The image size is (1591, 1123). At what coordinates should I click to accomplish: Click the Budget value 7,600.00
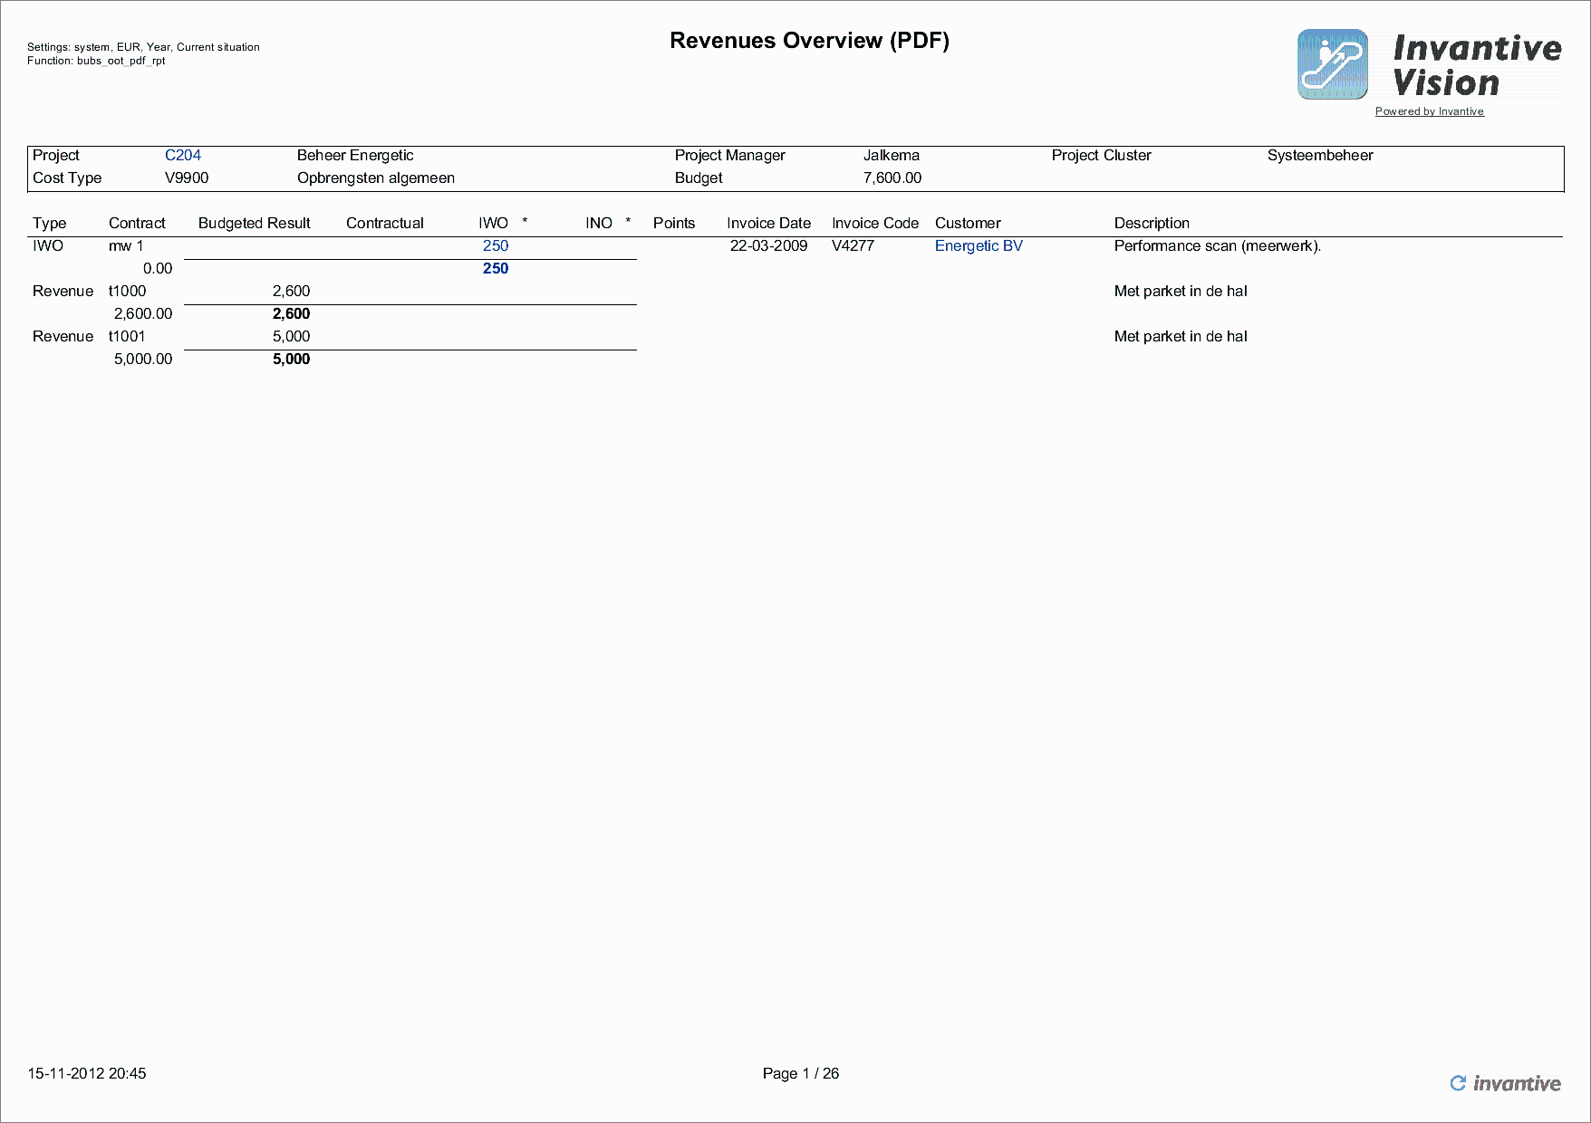click(x=892, y=178)
